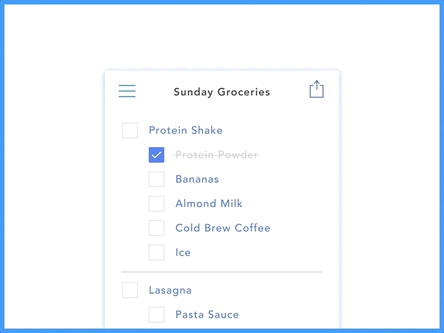Select the Lasagna section label
Screen dimensions: 444x333
170,290
